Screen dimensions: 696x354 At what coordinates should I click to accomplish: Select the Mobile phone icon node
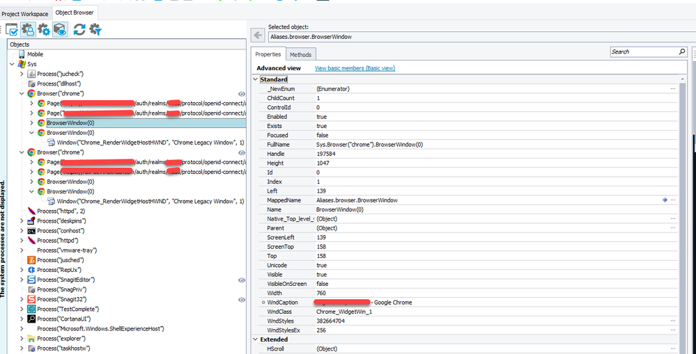point(22,54)
